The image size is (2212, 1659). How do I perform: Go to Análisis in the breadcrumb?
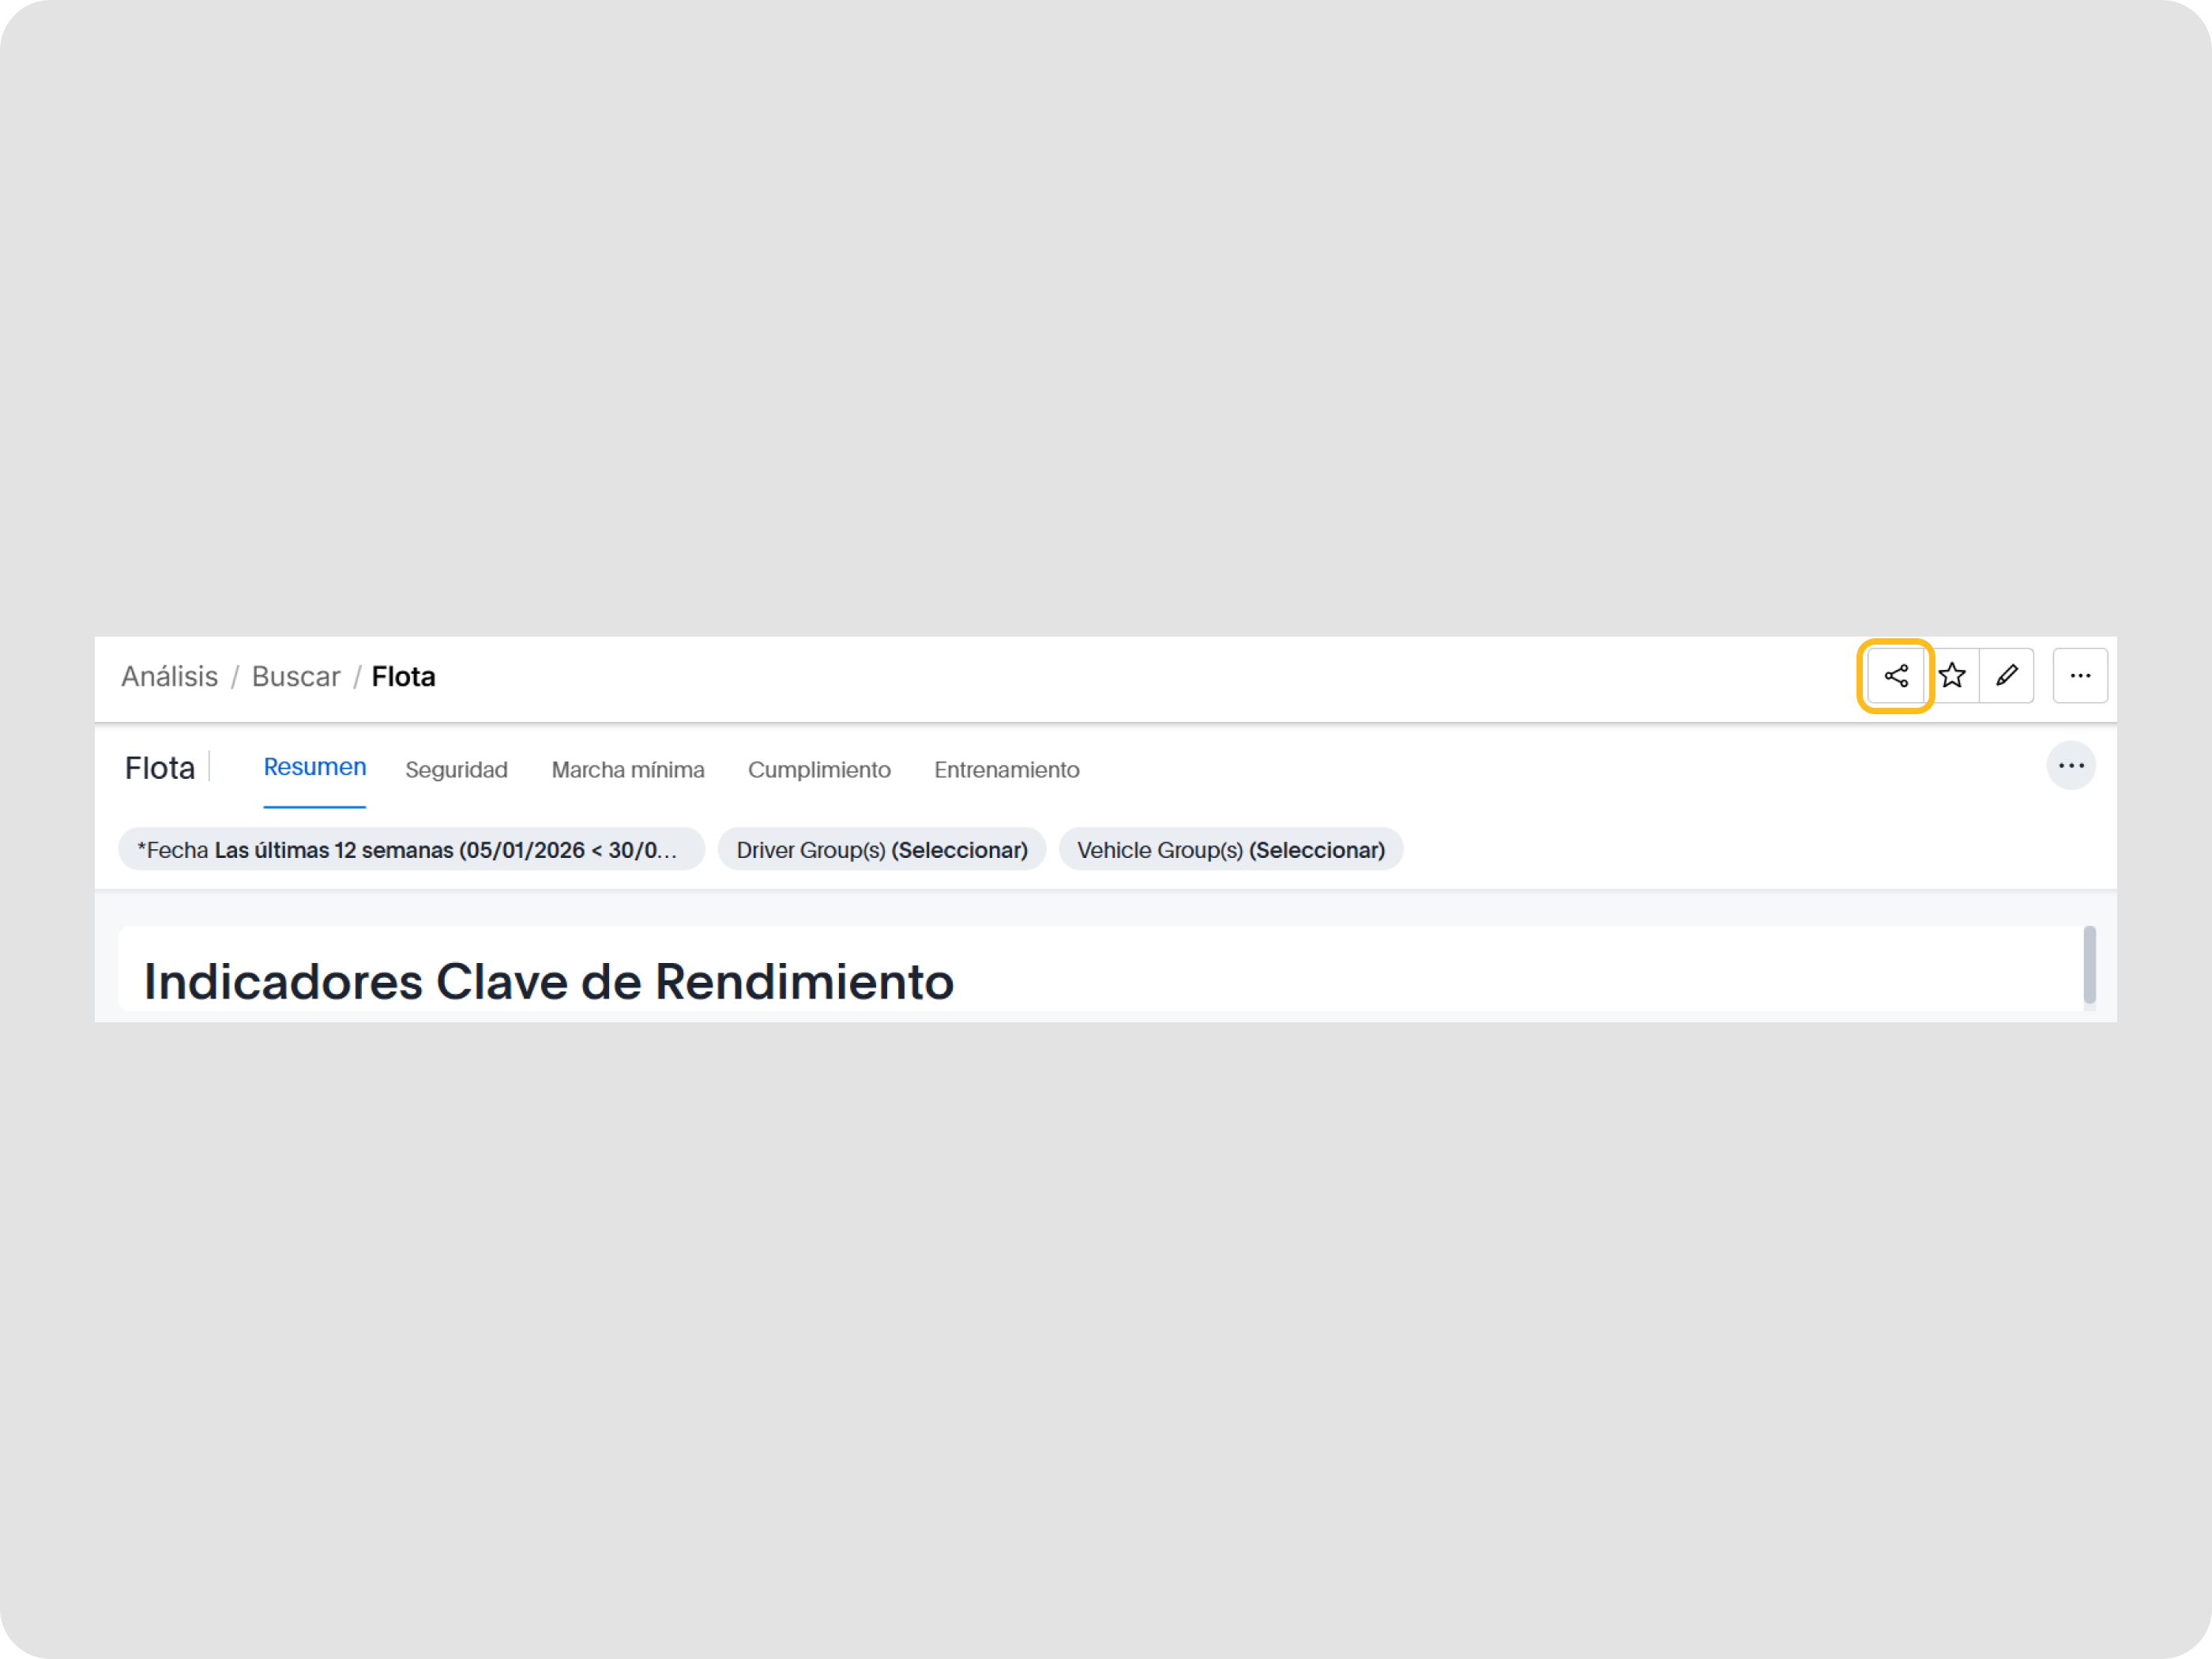click(169, 677)
